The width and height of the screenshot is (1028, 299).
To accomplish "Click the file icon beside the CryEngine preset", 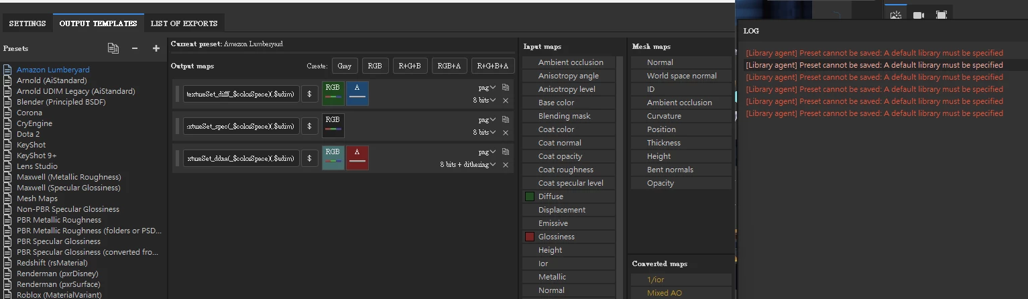I will tap(8, 123).
